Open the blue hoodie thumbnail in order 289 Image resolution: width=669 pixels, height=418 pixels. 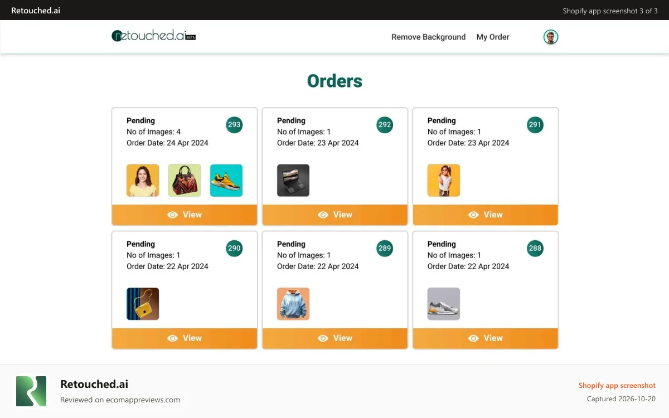293,304
